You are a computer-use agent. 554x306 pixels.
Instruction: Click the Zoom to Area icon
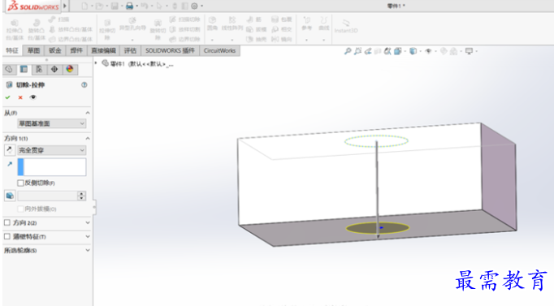tap(357, 51)
